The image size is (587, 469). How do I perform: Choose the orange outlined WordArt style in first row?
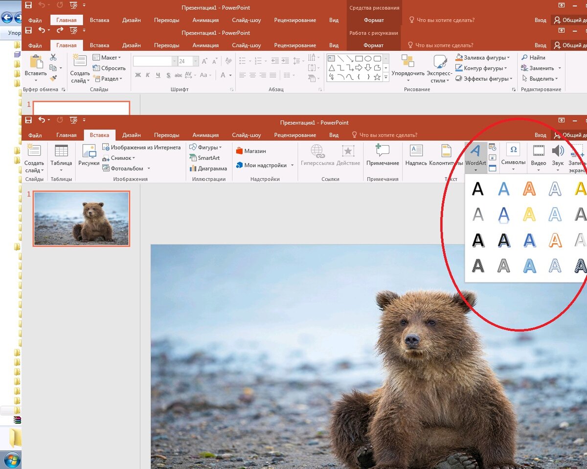coord(529,188)
